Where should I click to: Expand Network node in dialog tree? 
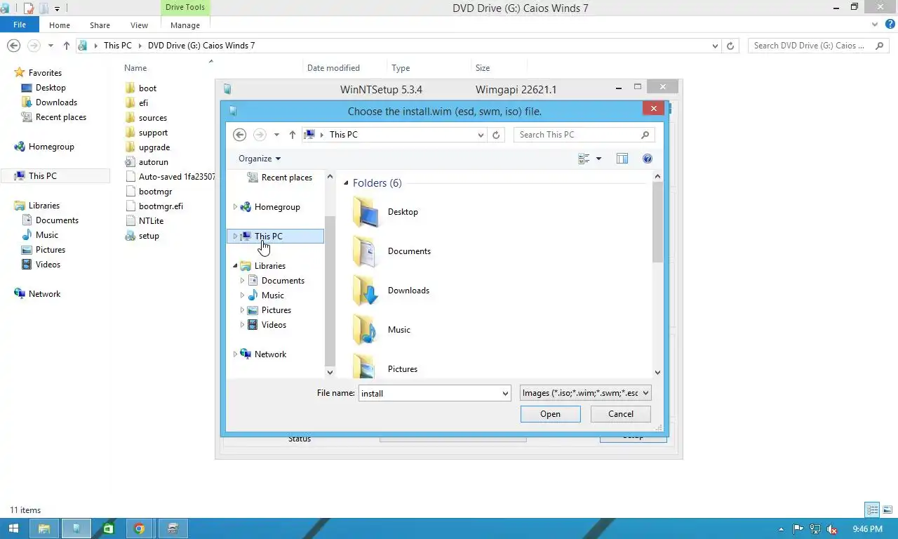tap(235, 354)
